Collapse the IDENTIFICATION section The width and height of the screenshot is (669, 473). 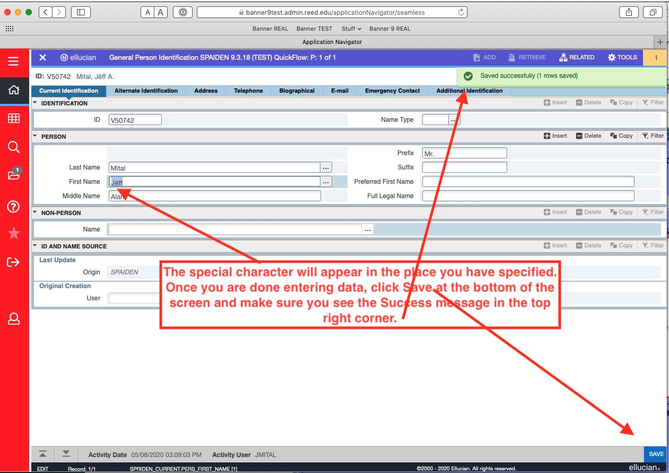click(x=35, y=103)
